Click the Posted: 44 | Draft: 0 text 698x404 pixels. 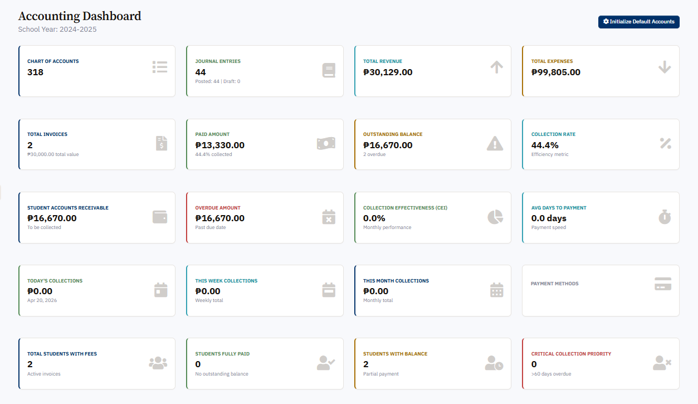point(218,81)
